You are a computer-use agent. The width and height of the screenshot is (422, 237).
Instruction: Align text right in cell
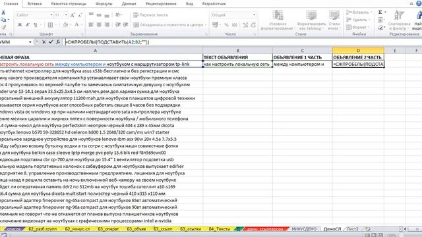(107, 25)
